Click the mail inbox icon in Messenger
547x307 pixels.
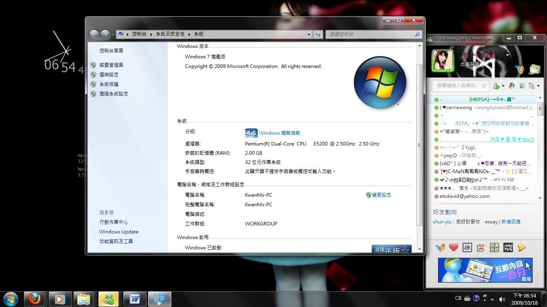(534, 70)
